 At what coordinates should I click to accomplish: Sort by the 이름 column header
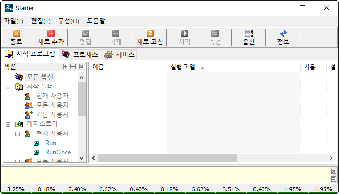[128, 67]
